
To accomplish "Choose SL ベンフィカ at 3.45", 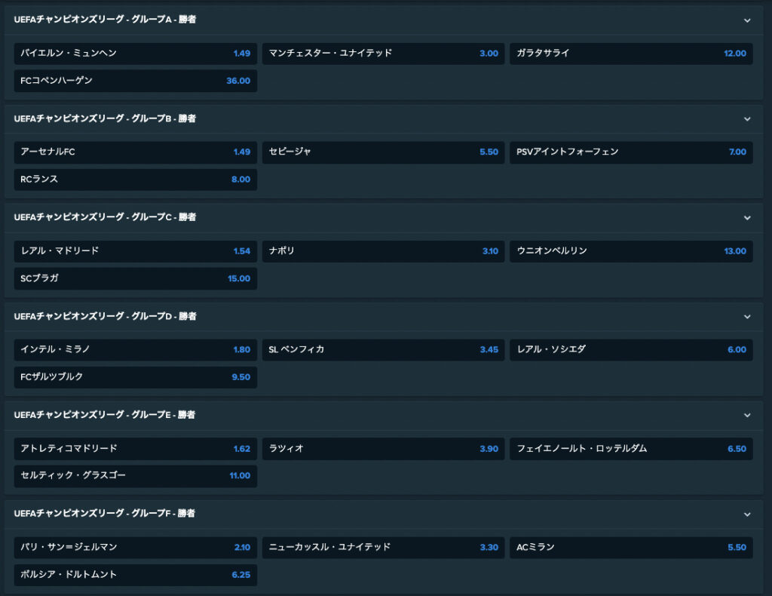I will click(x=383, y=350).
